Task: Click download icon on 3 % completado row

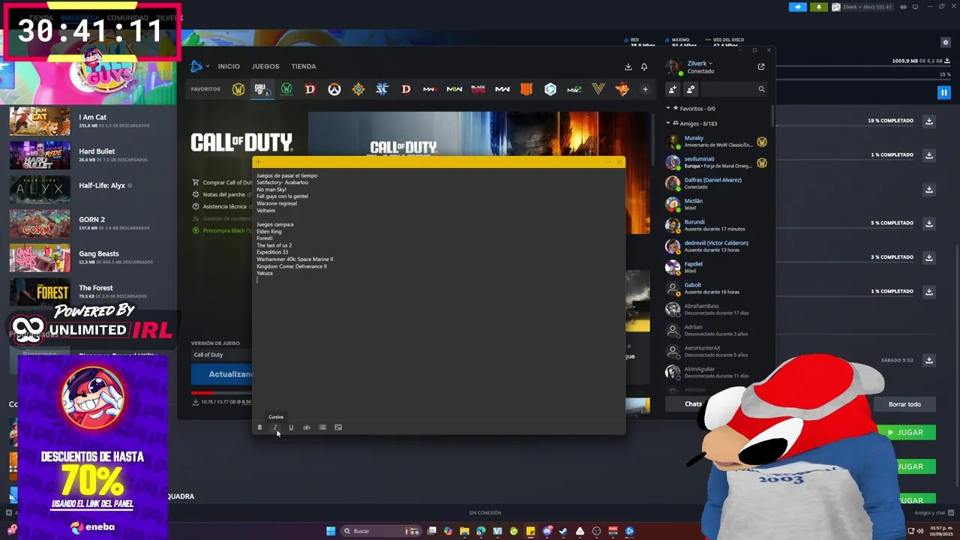Action: tap(929, 257)
